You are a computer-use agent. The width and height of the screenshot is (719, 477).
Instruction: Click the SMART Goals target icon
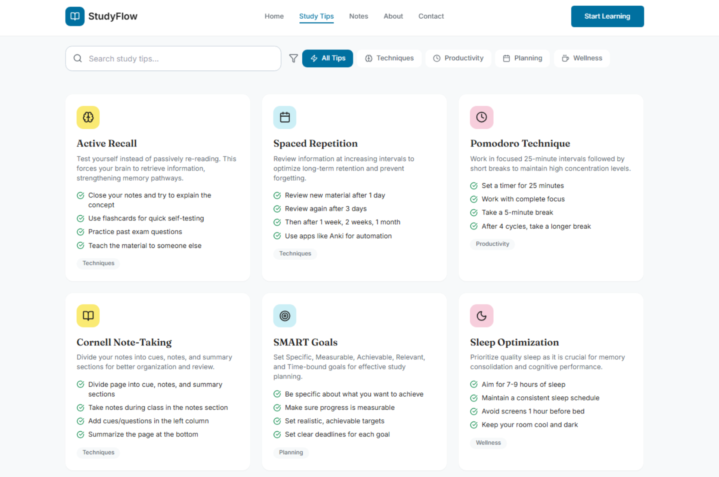coord(285,316)
